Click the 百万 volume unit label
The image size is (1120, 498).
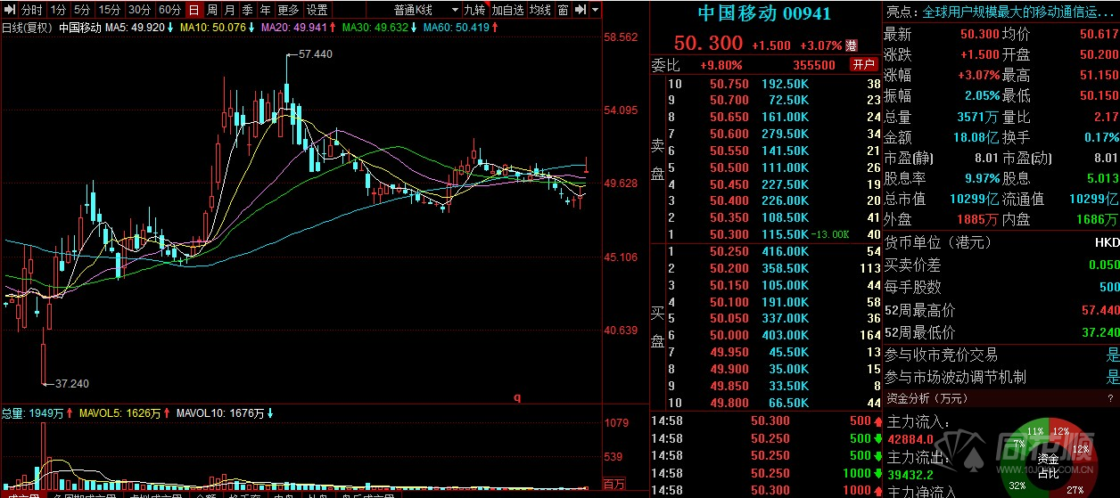click(614, 484)
